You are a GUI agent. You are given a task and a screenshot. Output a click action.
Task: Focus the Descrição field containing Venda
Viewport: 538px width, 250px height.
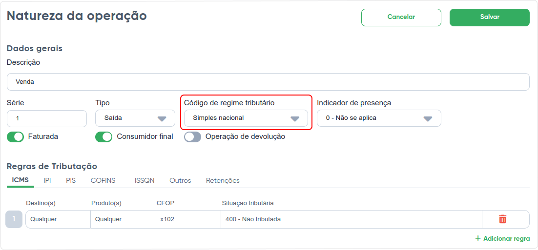pyautogui.click(x=268, y=82)
